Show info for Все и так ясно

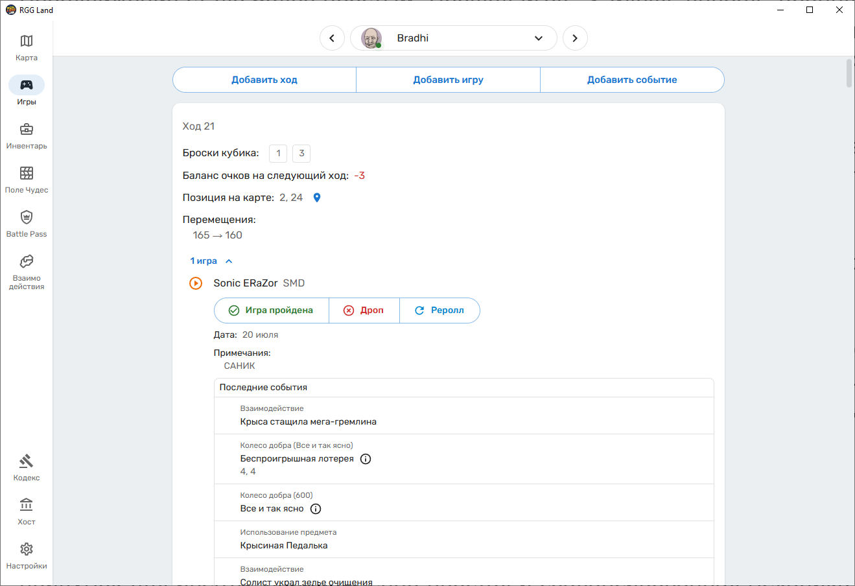pos(316,509)
